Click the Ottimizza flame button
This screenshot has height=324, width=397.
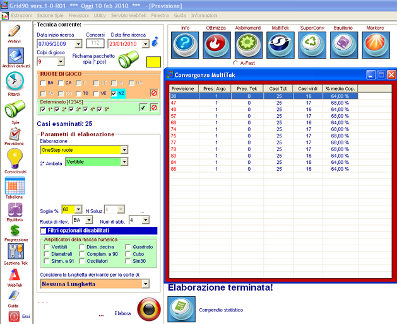pyautogui.click(x=216, y=45)
